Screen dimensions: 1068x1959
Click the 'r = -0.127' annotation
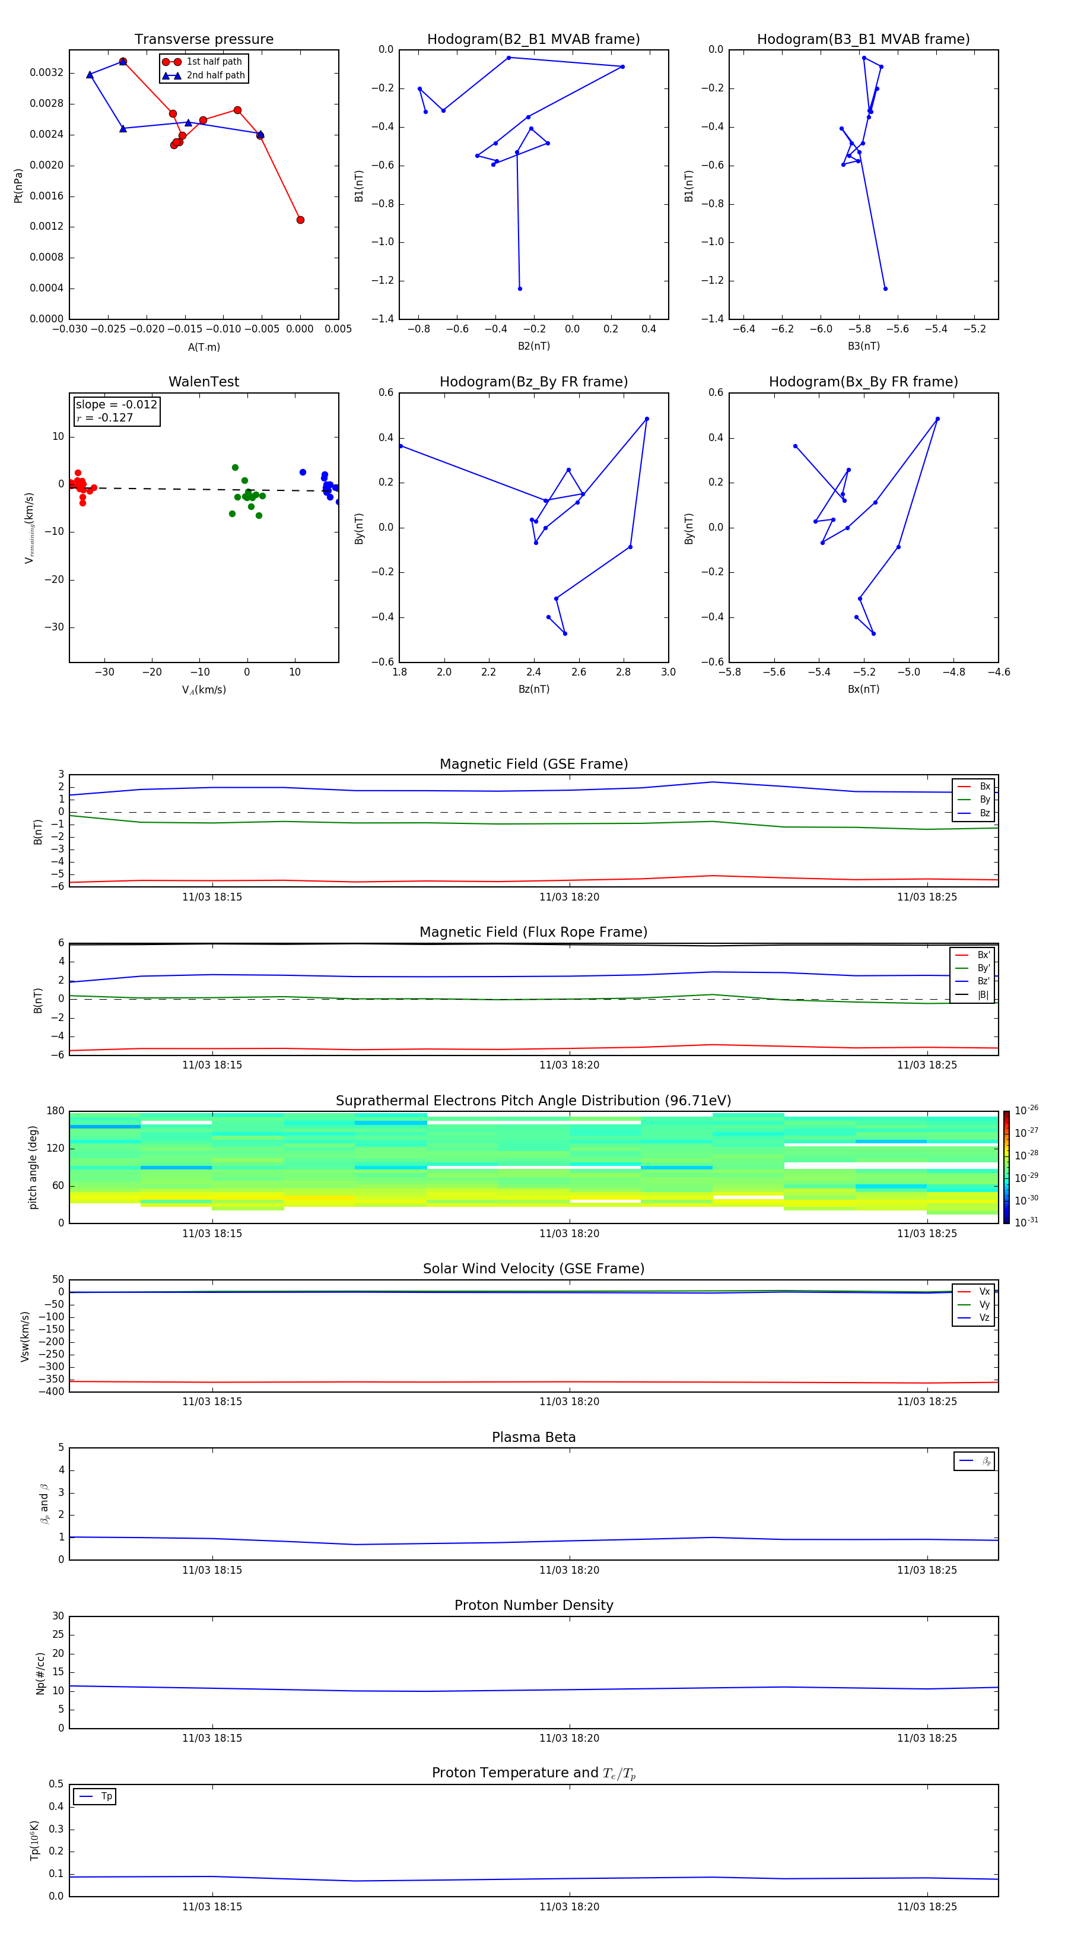[105, 417]
